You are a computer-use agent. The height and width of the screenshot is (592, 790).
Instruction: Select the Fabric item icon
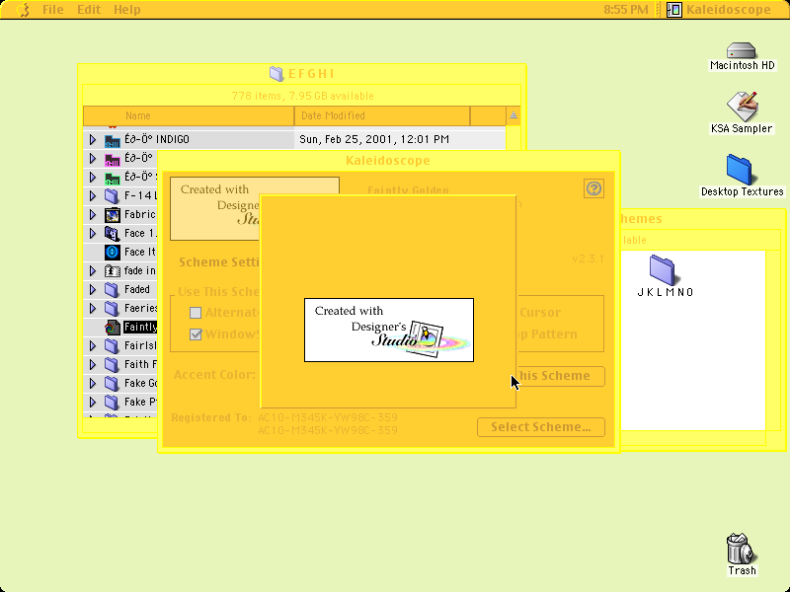click(112, 215)
